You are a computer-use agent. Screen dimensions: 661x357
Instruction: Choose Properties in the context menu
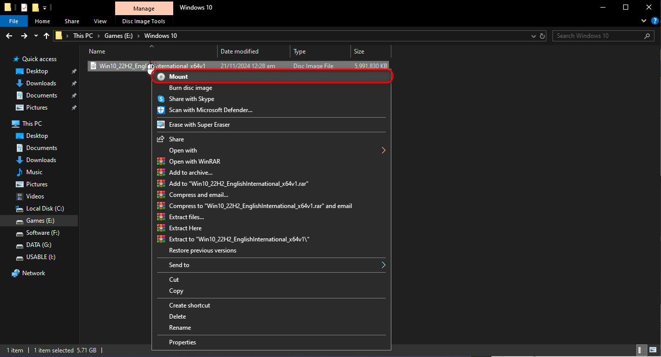(182, 342)
